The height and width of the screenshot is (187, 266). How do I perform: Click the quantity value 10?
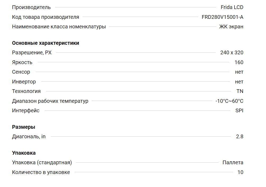point(240,172)
